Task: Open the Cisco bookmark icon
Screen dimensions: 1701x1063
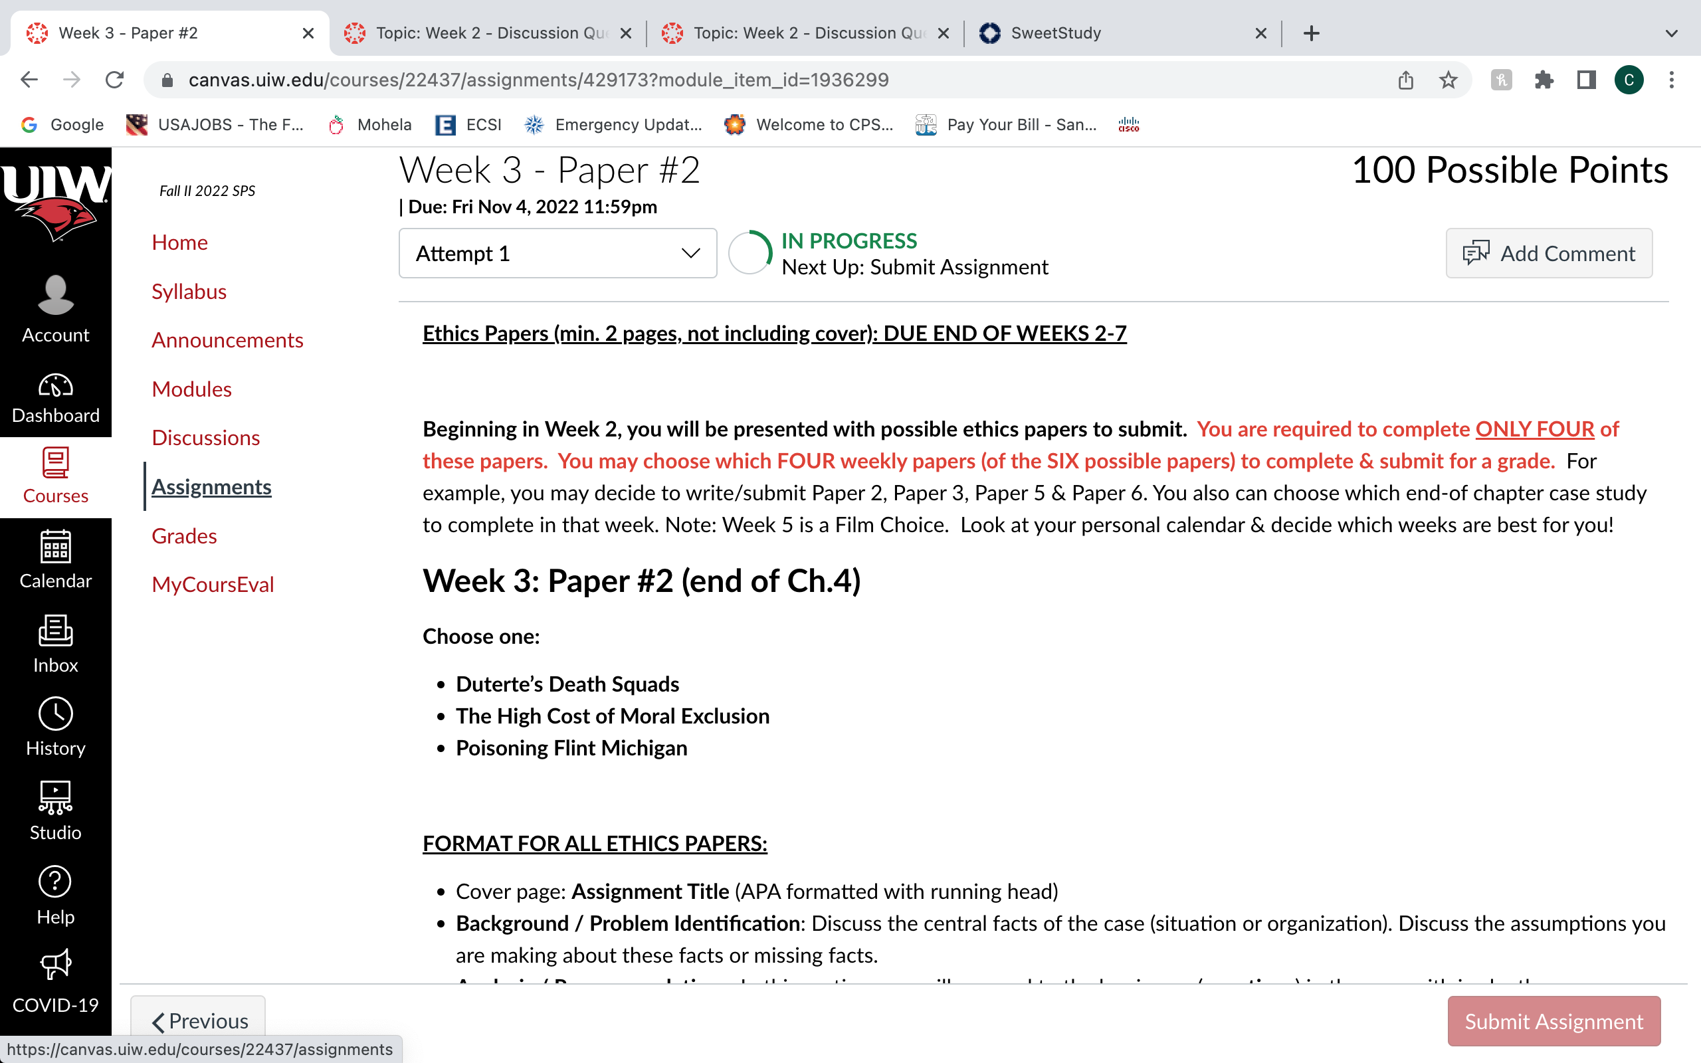Action: click(x=1128, y=124)
